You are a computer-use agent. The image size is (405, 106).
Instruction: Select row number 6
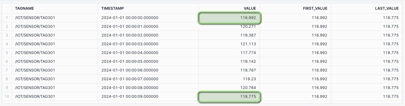pos(7,62)
